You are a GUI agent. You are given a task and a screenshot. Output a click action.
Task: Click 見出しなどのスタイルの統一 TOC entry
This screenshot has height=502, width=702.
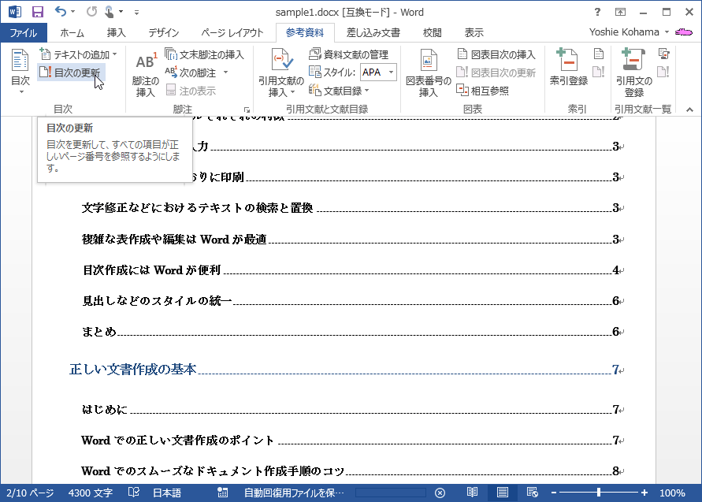157,301
